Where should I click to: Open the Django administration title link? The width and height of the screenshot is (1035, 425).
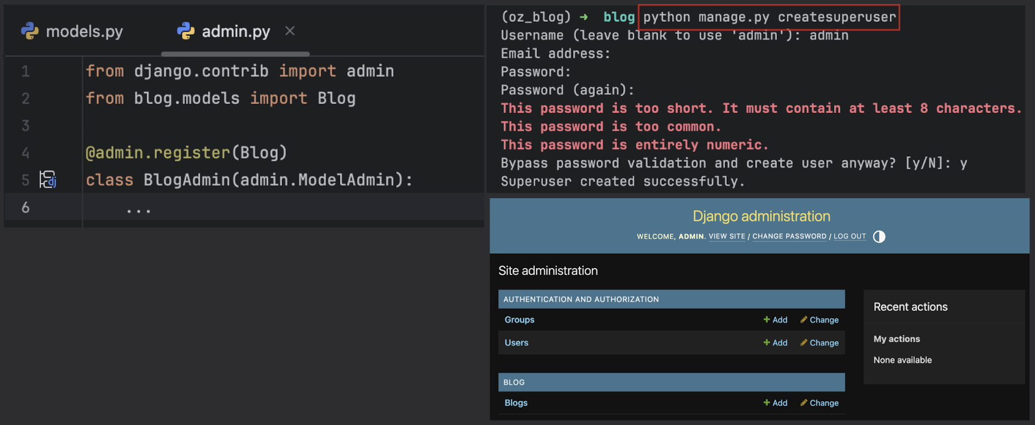click(761, 216)
